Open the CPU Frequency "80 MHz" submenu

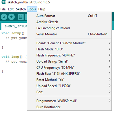(x=69, y=67)
